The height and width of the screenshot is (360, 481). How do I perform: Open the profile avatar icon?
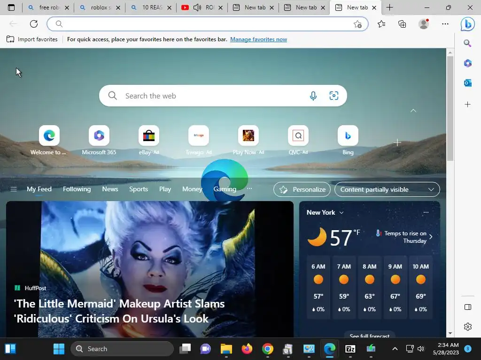coord(424,24)
